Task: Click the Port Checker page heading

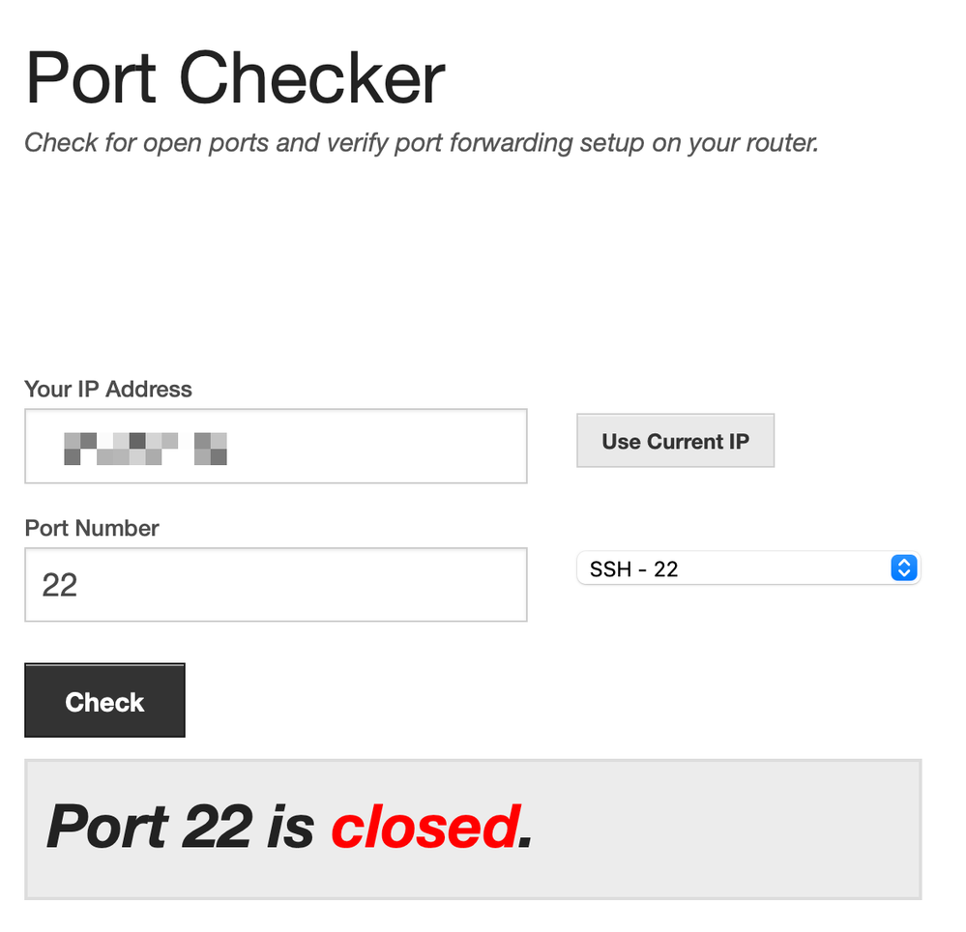Action: click(x=234, y=77)
